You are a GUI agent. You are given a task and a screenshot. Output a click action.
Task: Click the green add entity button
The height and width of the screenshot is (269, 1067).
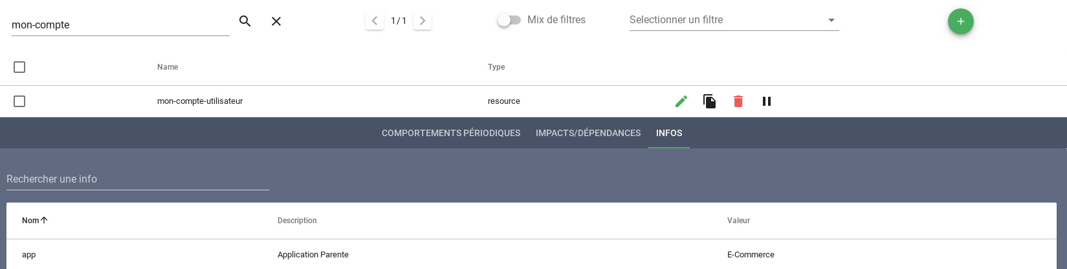[960, 21]
